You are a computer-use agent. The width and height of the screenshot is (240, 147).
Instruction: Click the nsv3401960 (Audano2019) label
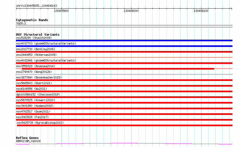coord(35,106)
